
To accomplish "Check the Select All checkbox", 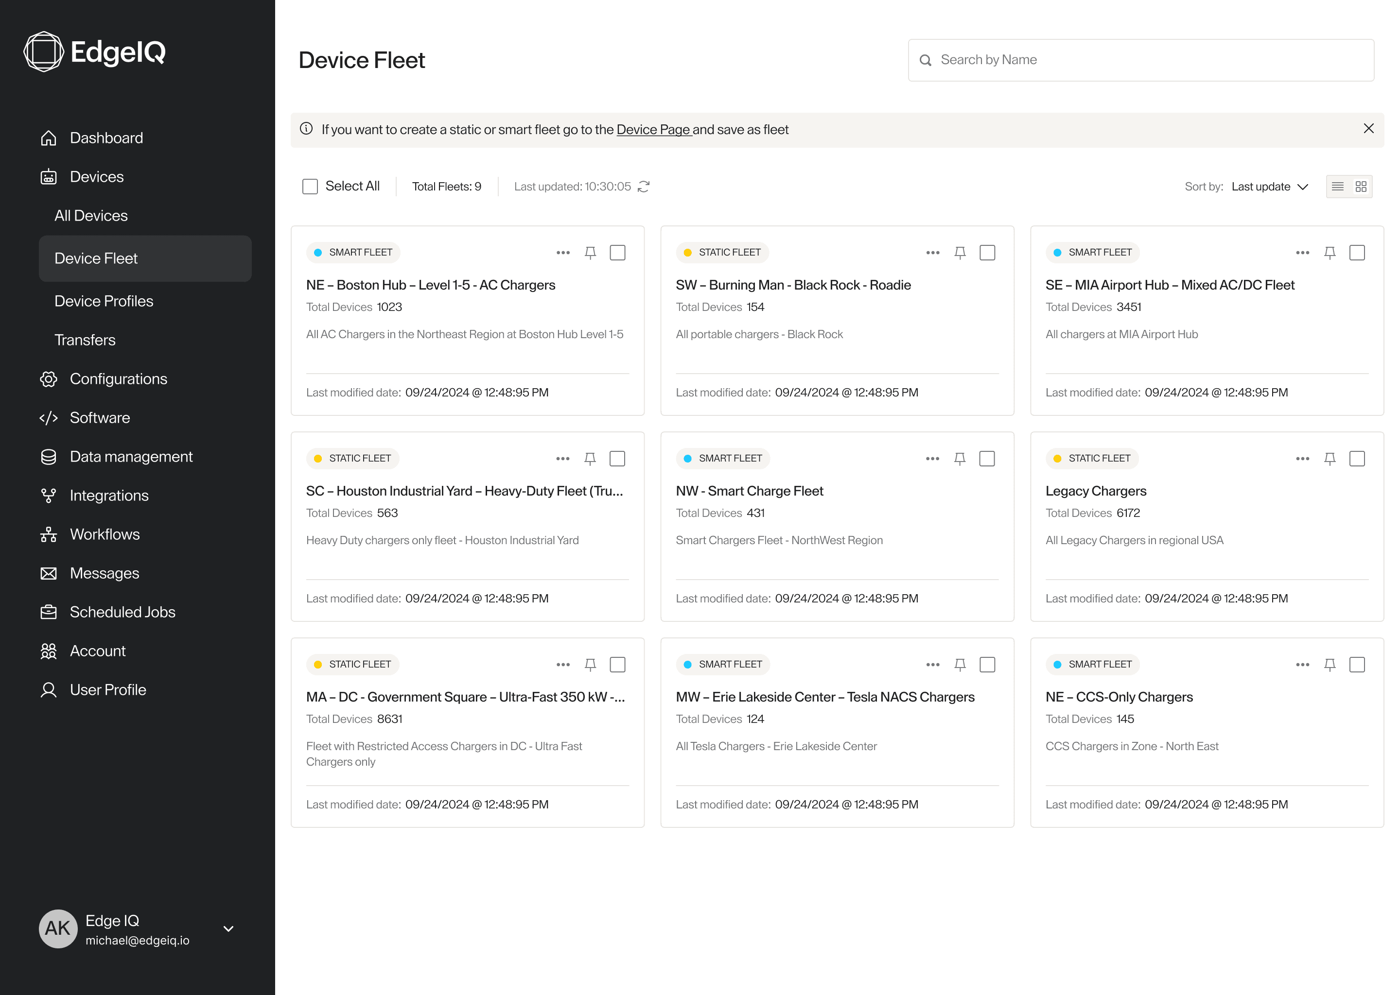I will point(310,186).
